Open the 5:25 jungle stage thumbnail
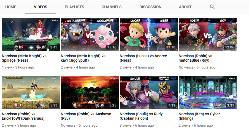 pos(90,92)
